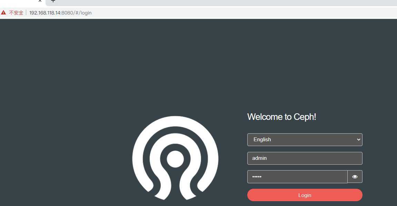This screenshot has width=397, height=206.
Task: Open a new browser tab
Action: (x=53, y=1)
